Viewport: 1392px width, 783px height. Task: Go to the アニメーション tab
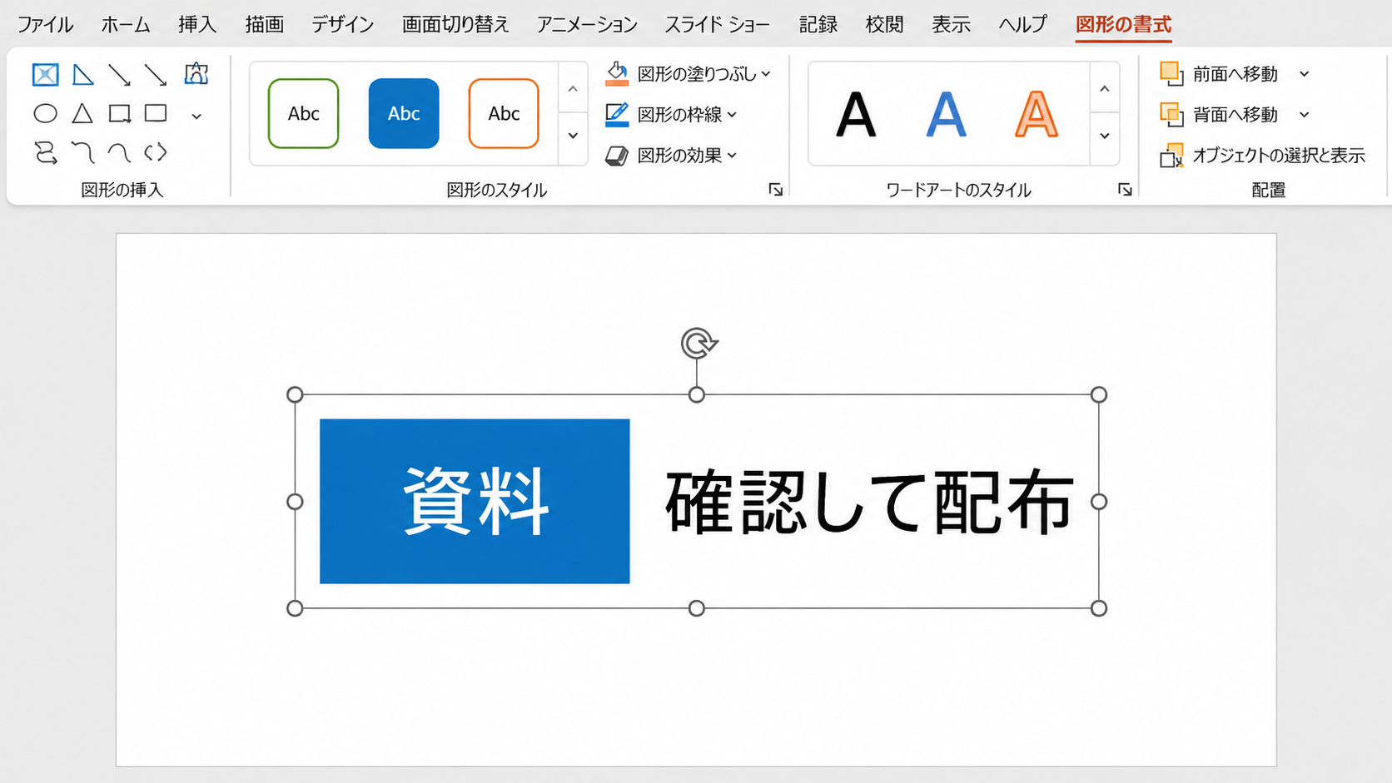coord(587,25)
